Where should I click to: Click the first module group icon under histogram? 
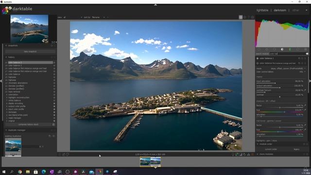[259, 49]
